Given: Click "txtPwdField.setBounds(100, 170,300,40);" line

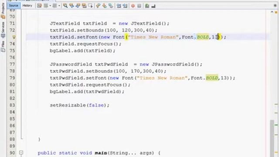Looking at the screenshot, I should 108,71.
